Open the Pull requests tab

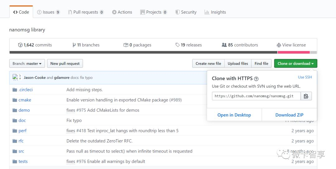point(86,12)
